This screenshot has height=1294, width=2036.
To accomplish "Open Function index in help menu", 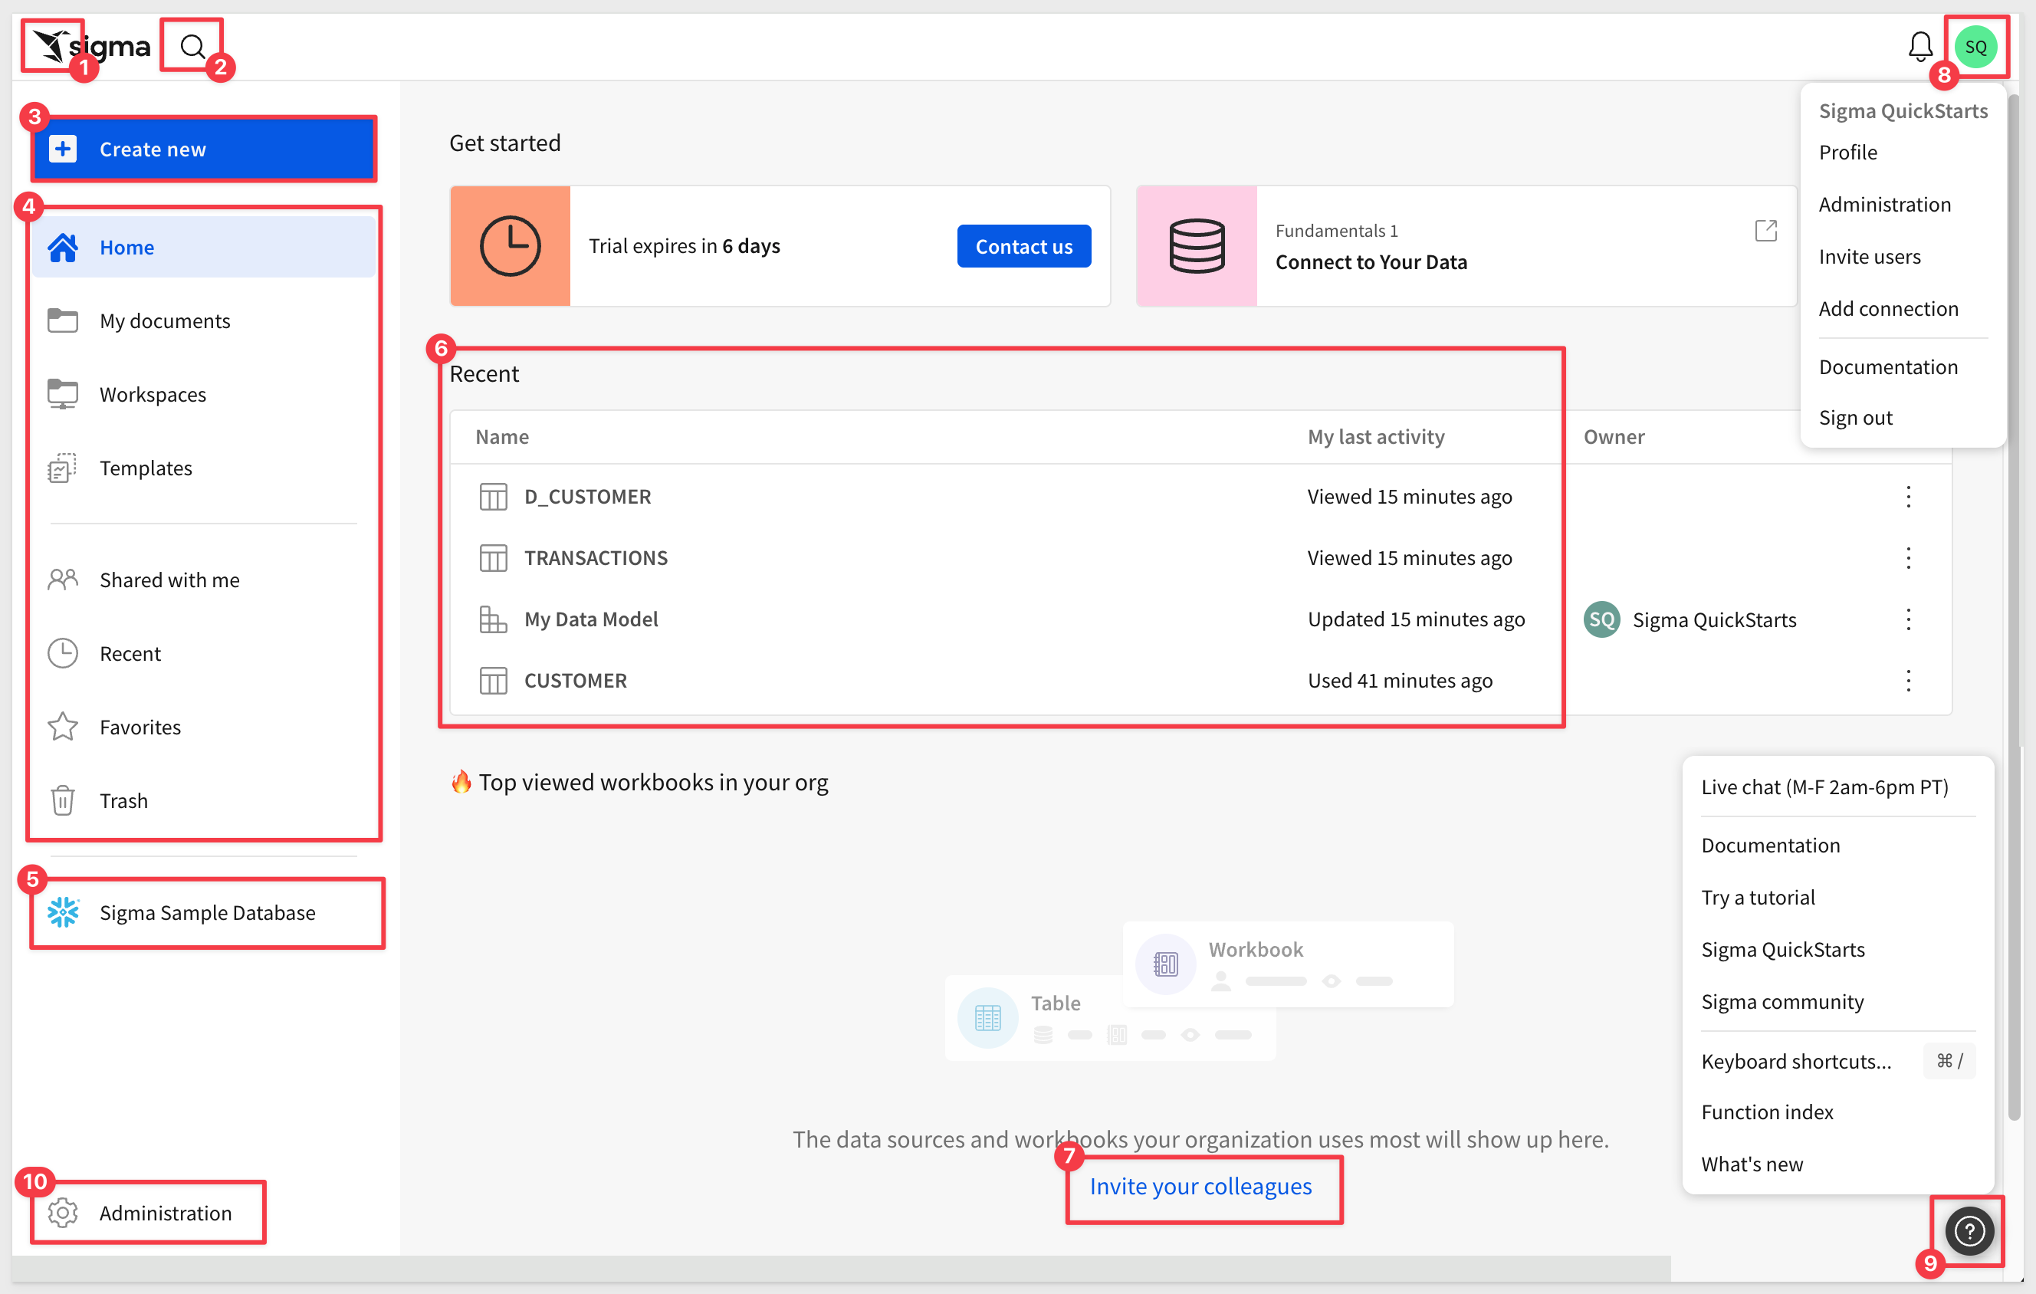I will pyautogui.click(x=1767, y=1112).
